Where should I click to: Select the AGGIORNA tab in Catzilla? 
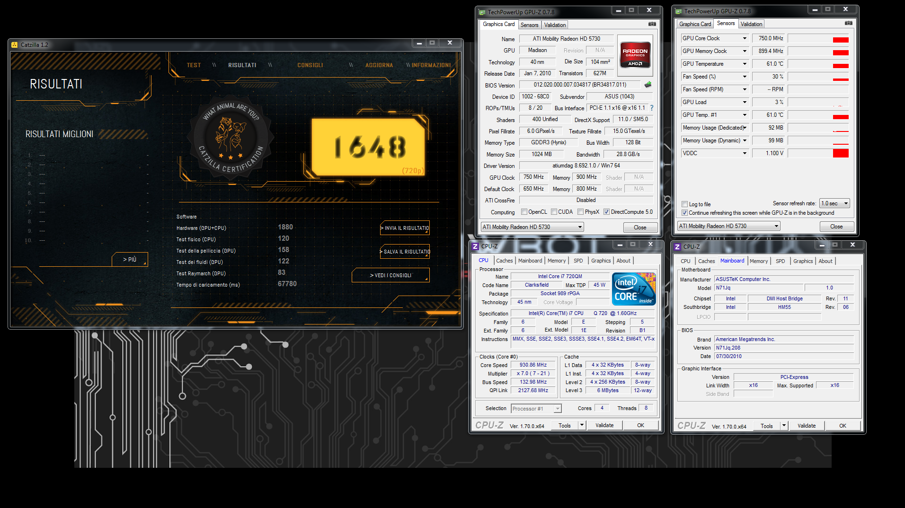[x=379, y=65]
